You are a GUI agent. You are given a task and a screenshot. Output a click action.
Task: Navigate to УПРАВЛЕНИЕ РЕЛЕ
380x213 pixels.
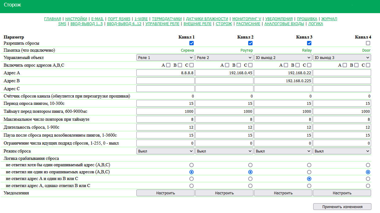[x=162, y=24]
